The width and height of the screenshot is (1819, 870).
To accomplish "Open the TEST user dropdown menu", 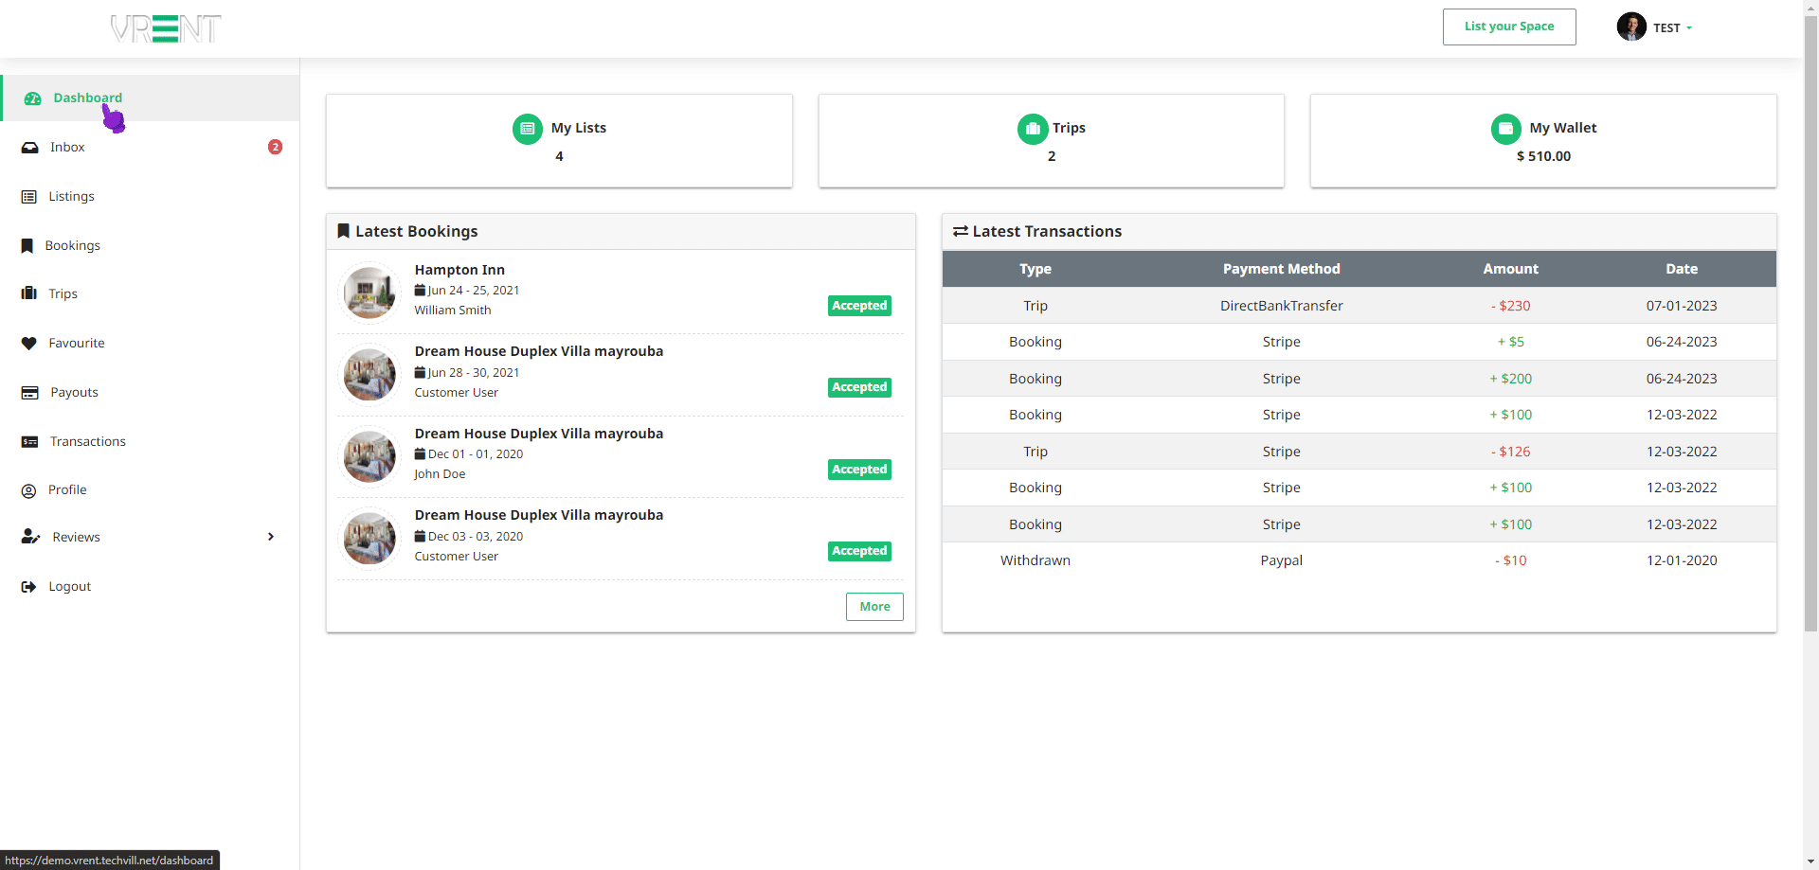I will pyautogui.click(x=1655, y=27).
